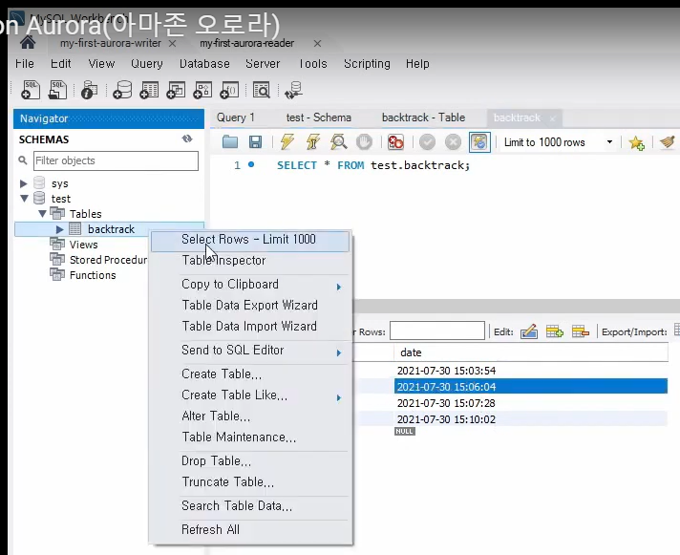Focus the Filter objects search field
680x555 pixels.
pos(116,160)
